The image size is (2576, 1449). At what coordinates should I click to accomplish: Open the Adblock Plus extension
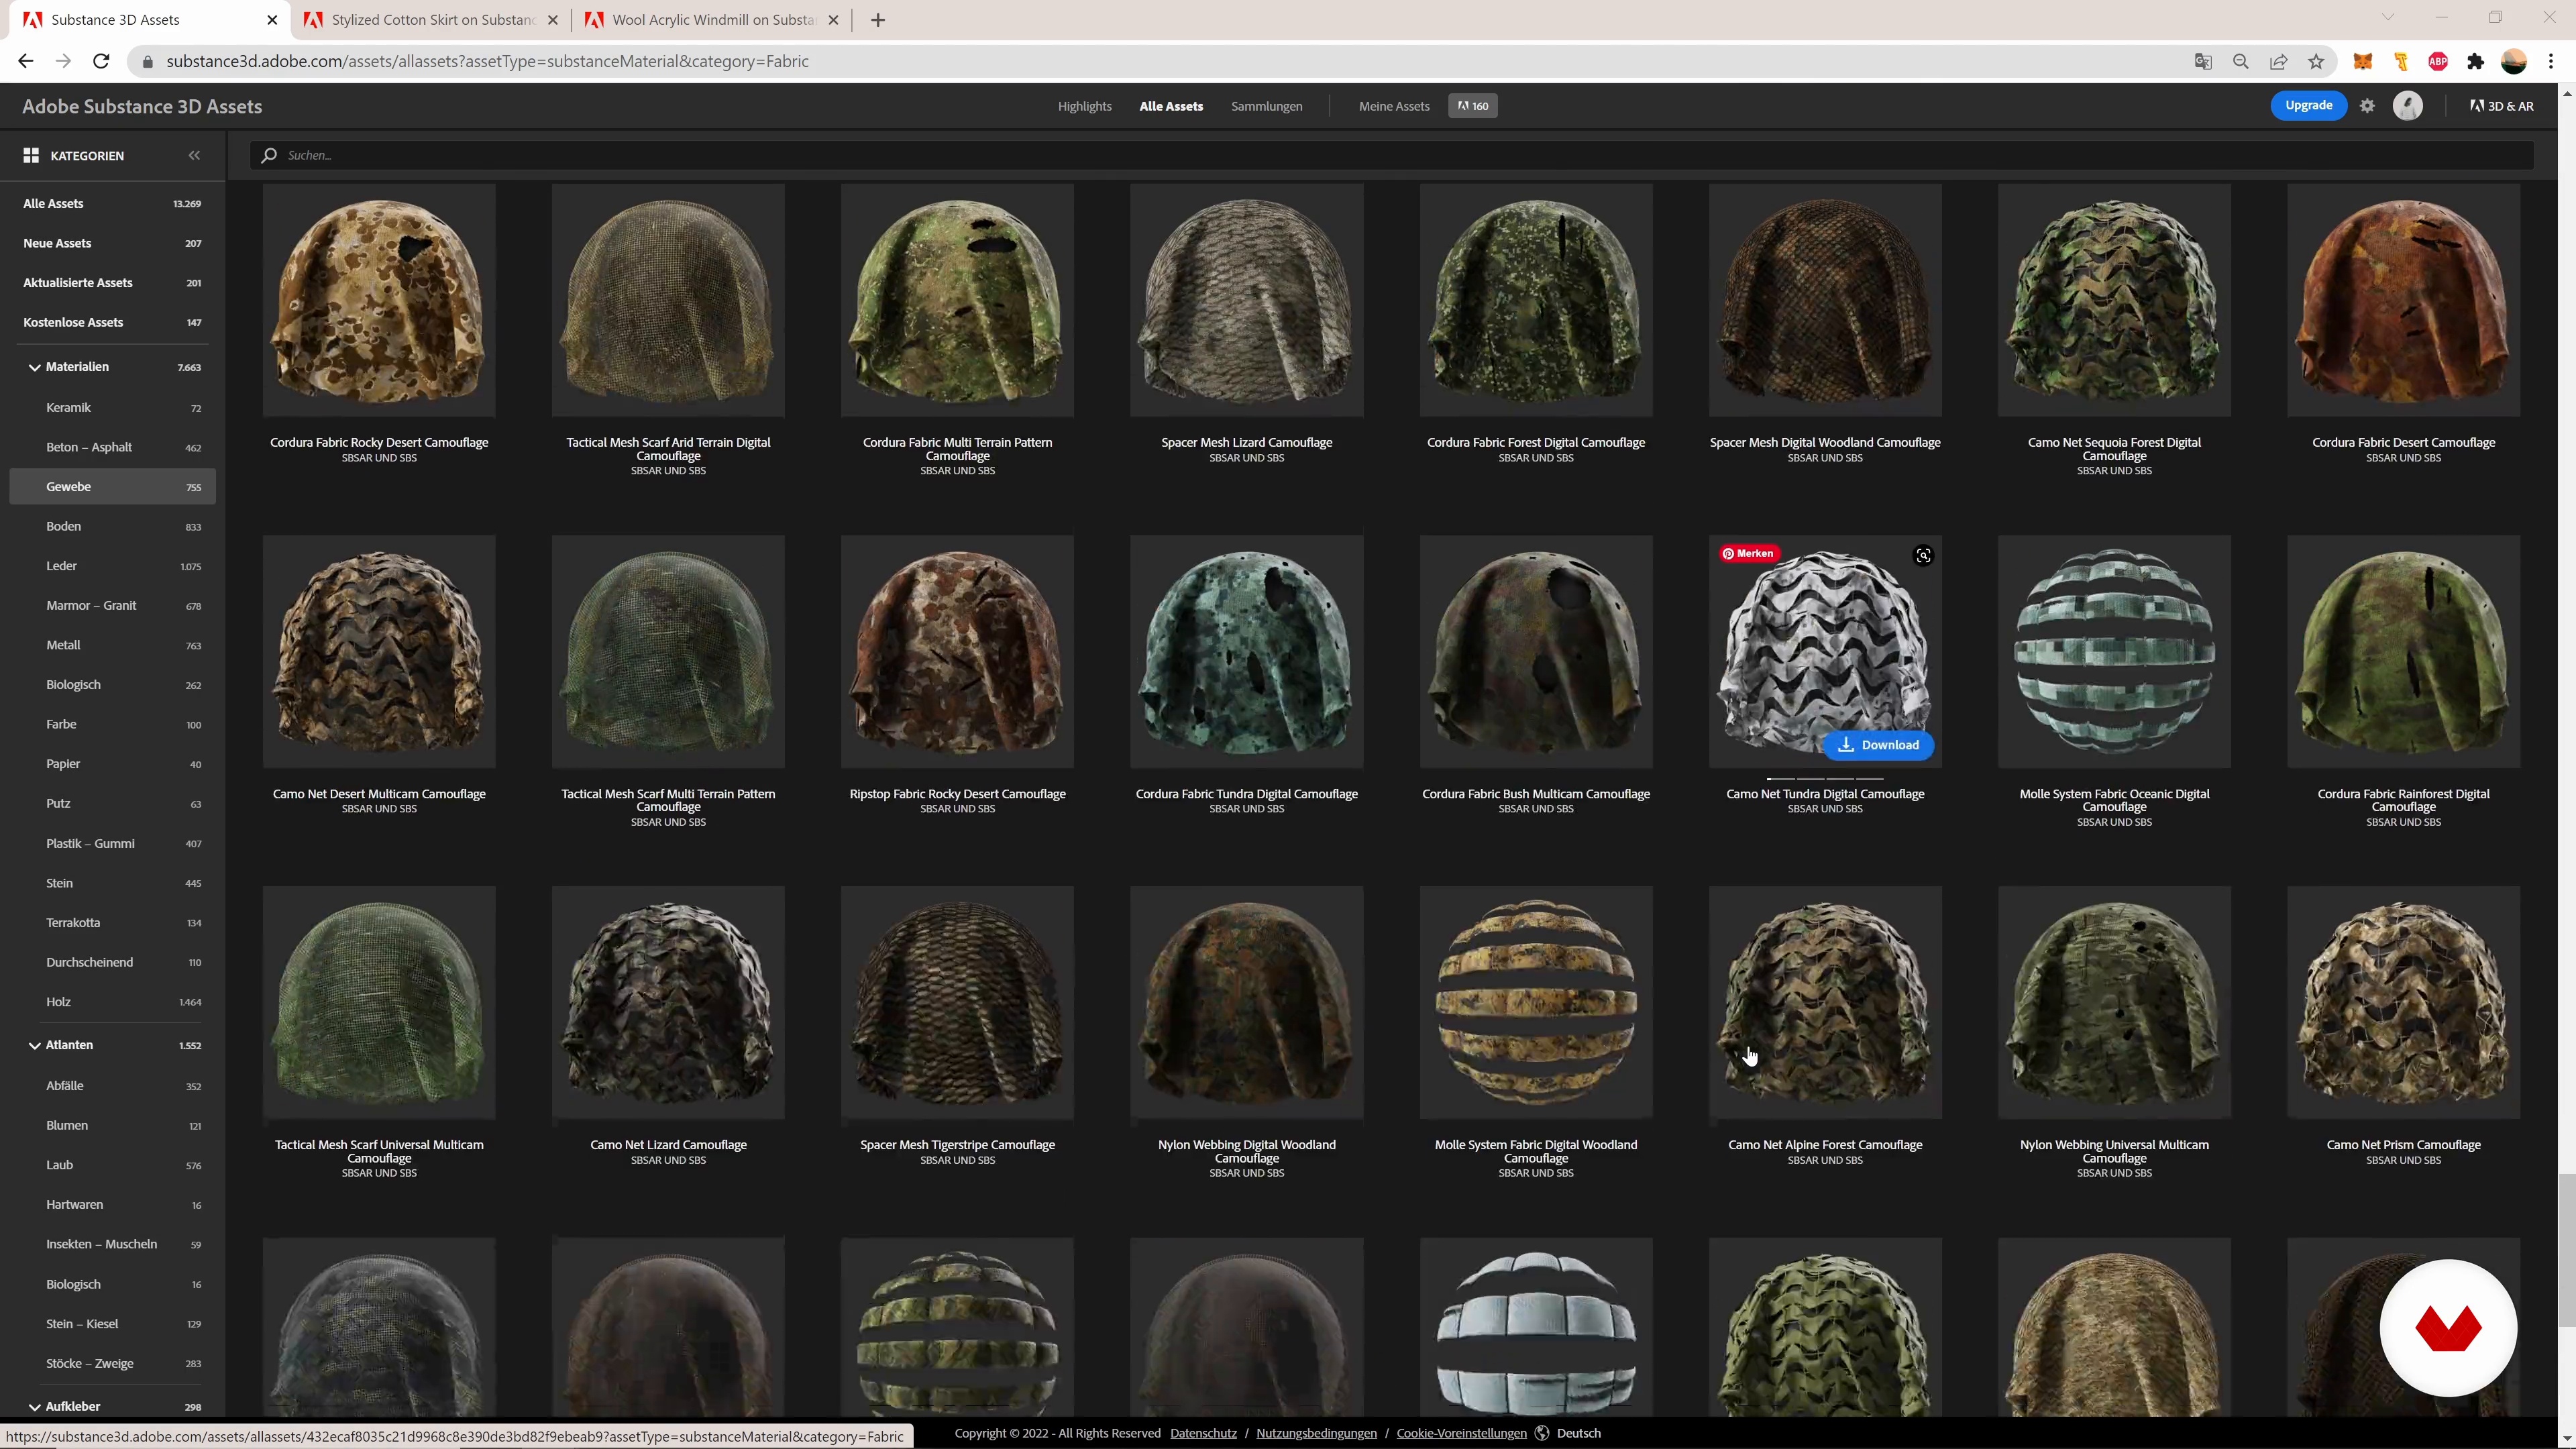pyautogui.click(x=2438, y=61)
